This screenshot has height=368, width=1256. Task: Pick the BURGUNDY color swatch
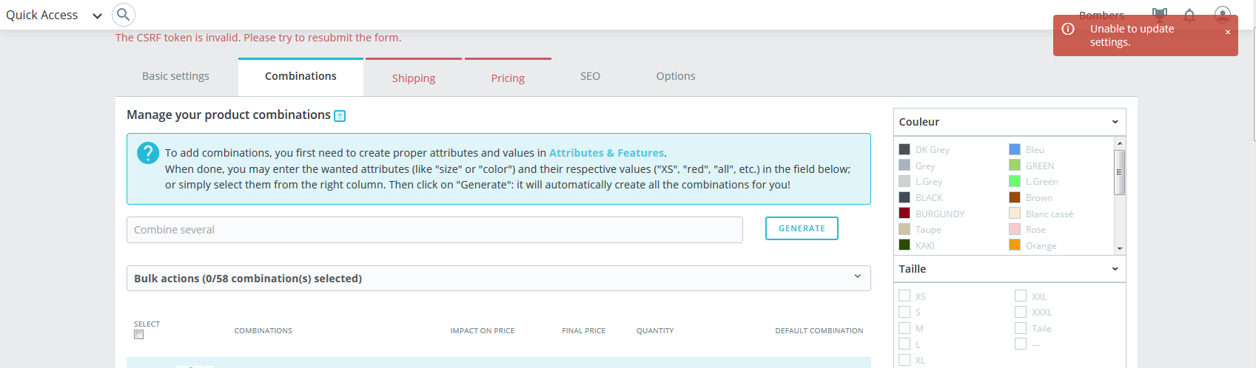tap(904, 213)
